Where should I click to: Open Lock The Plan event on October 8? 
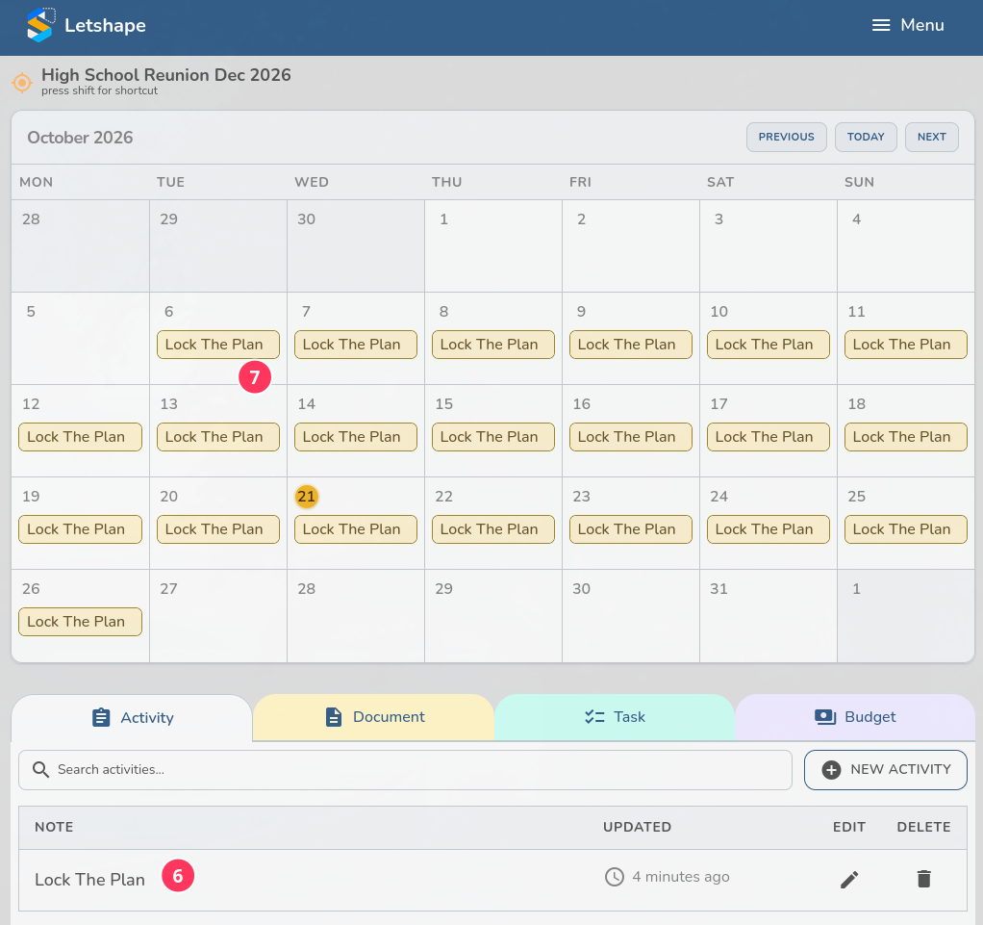coord(493,345)
